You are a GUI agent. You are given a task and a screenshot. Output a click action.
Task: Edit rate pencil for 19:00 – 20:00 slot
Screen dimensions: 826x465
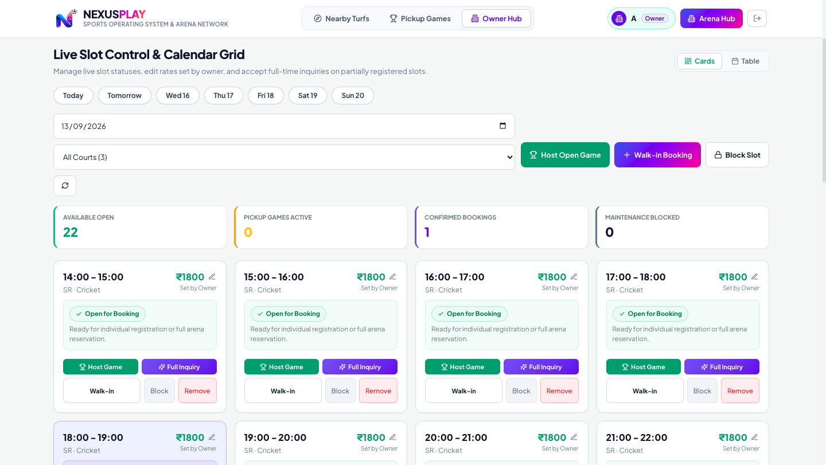[x=393, y=437]
